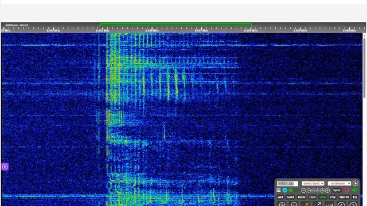Click the rightmost plus frequency step button

pyautogui.click(x=327, y=191)
